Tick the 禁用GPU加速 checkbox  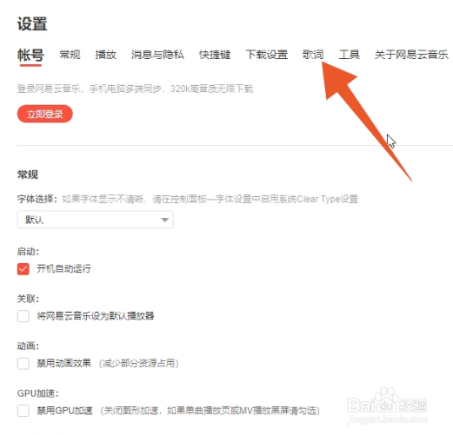coord(23,411)
